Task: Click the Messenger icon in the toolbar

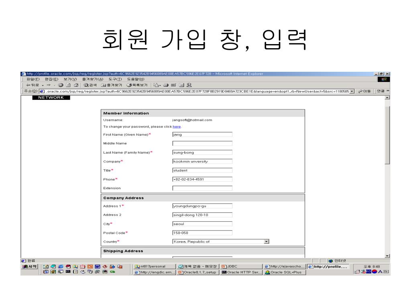Action: [x=189, y=85]
